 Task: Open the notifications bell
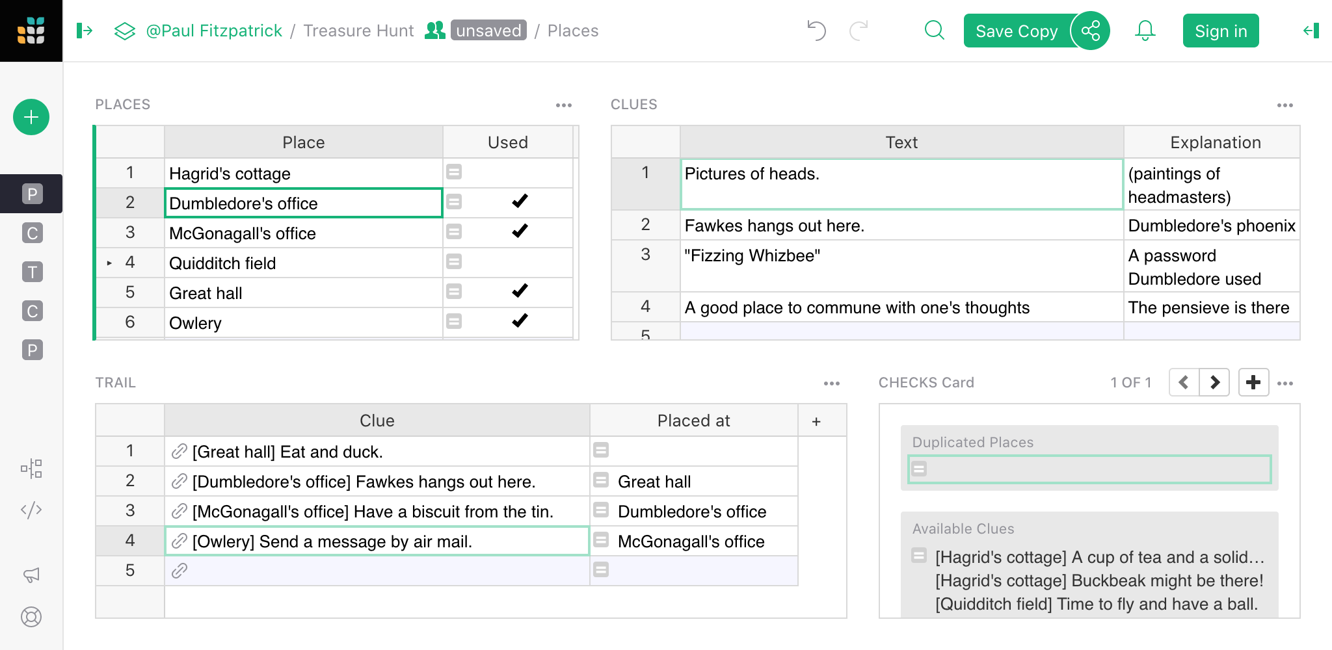click(1145, 31)
